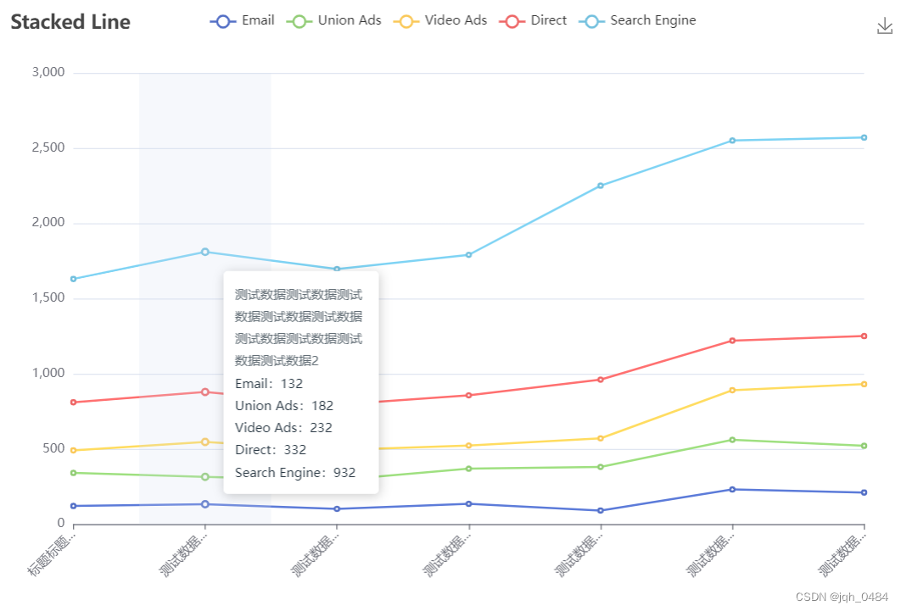The height and width of the screenshot is (611, 901).
Task: Click the Union Ads legend circle marker
Action: [x=301, y=20]
